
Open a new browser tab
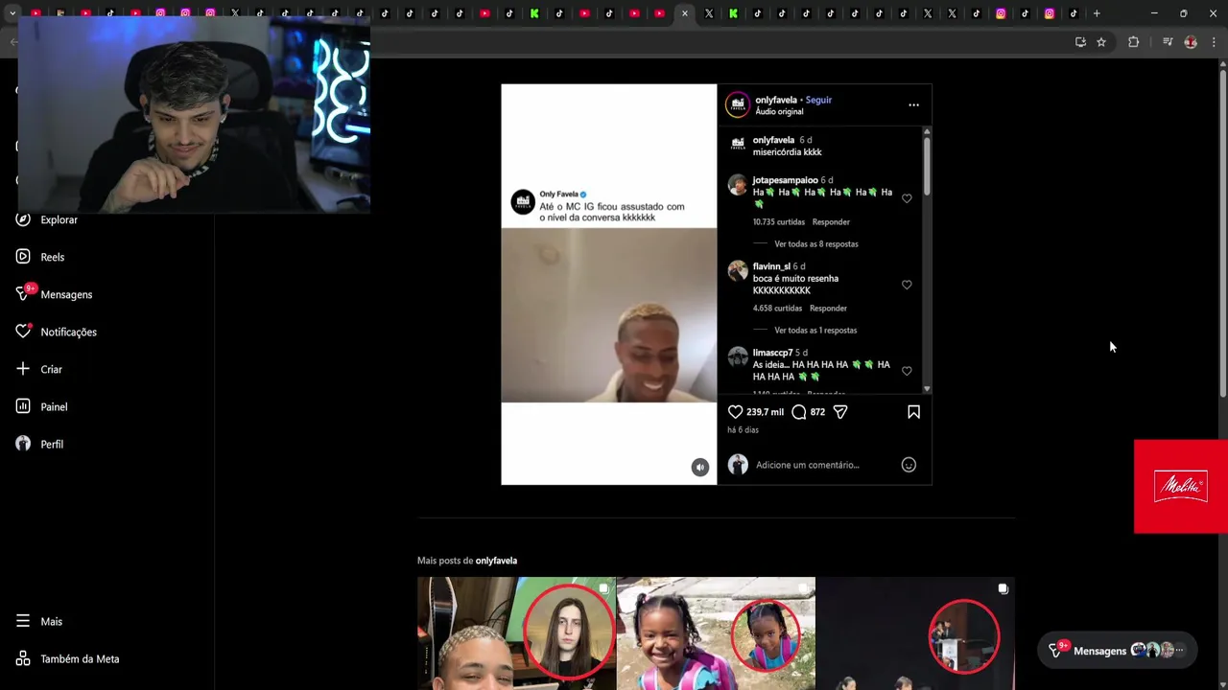[1097, 13]
